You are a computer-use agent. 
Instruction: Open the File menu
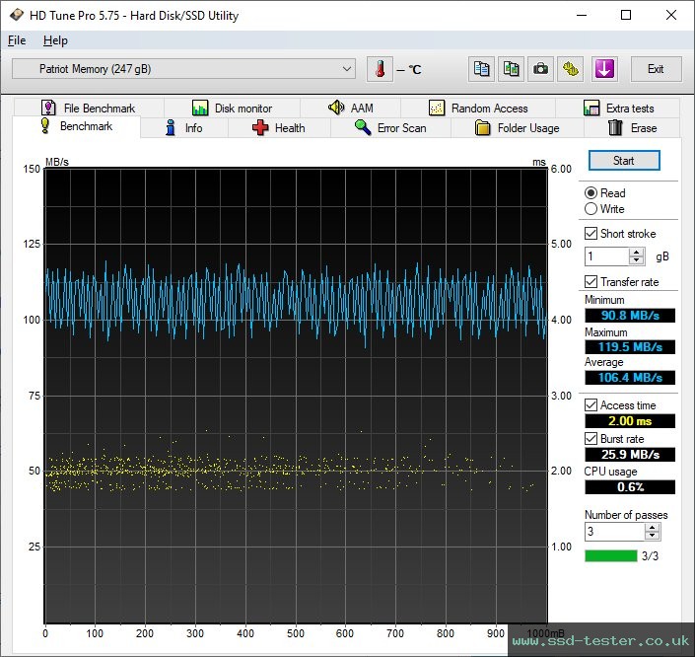point(17,40)
